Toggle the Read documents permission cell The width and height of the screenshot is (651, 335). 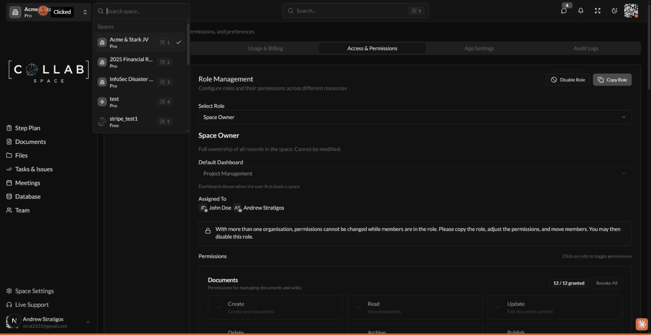pyautogui.click(x=414, y=307)
